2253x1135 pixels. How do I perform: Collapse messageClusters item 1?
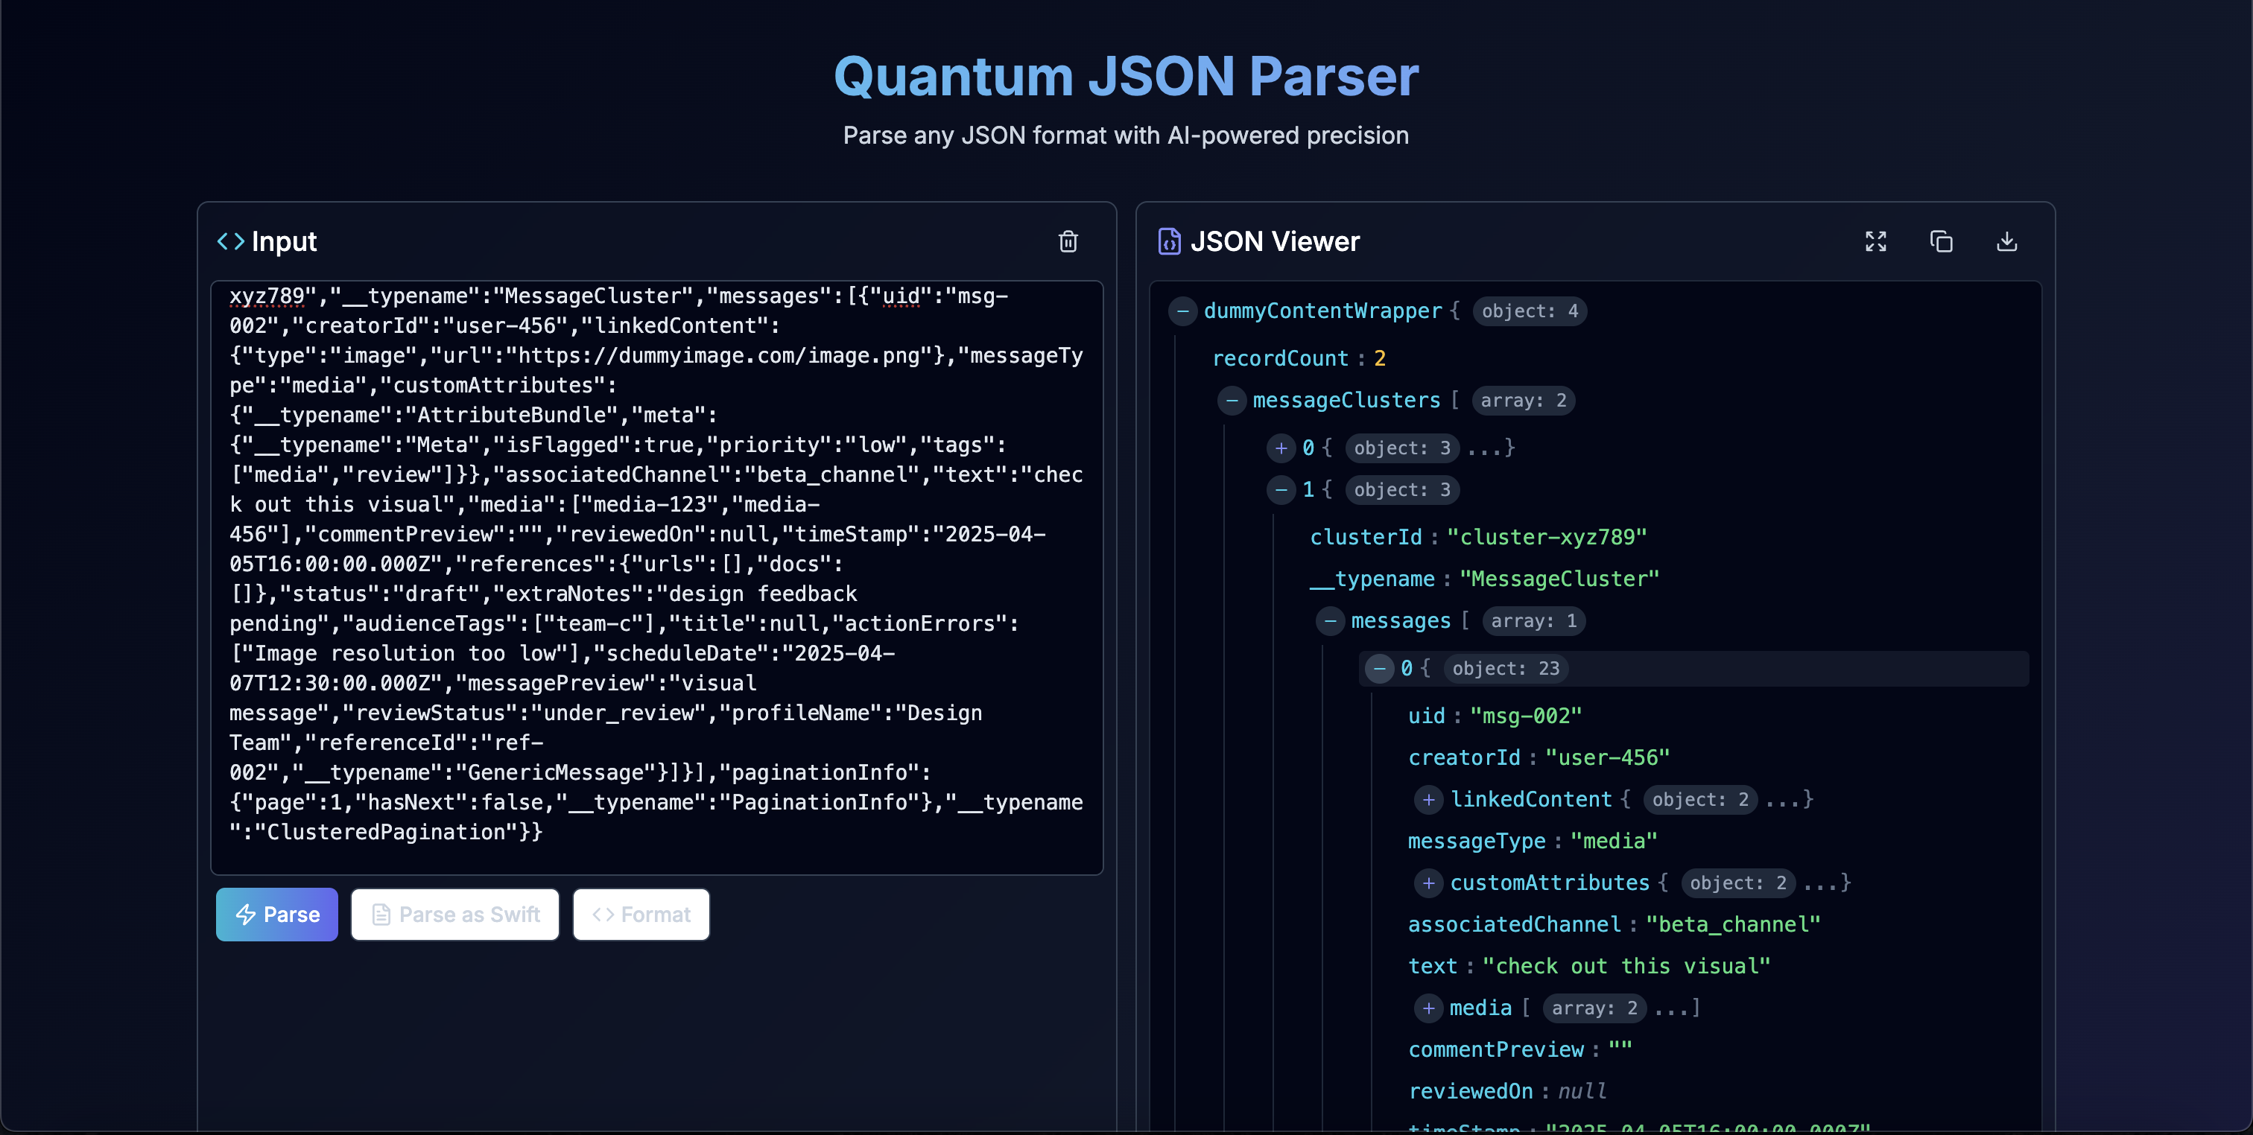1281,490
